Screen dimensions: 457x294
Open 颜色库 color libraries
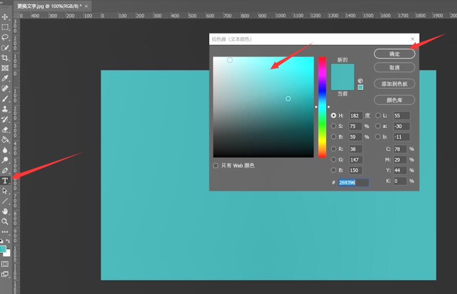coord(395,100)
